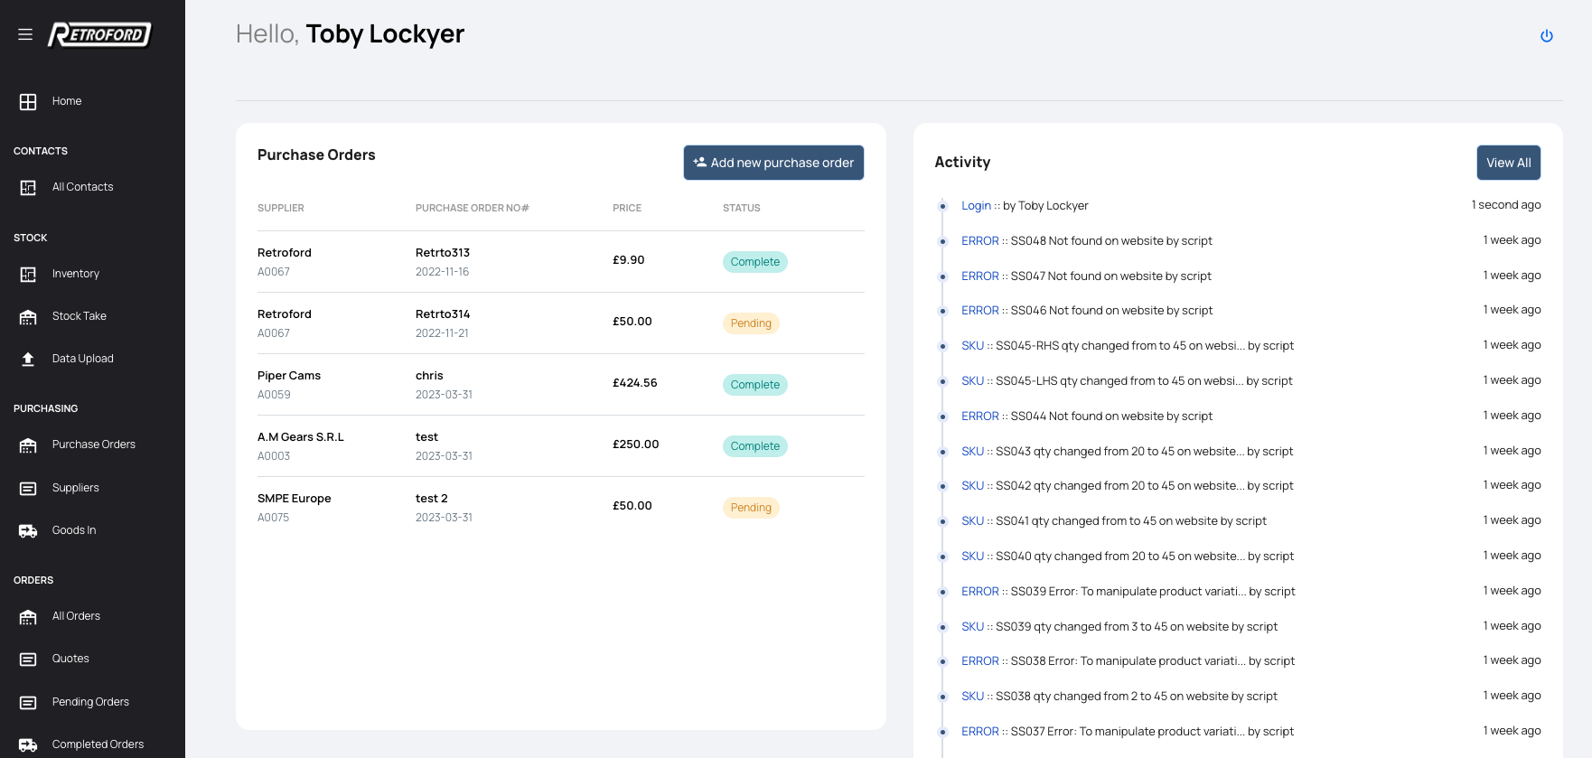Click the Suppliers sidebar icon
This screenshot has height=758, width=1592.
point(28,489)
